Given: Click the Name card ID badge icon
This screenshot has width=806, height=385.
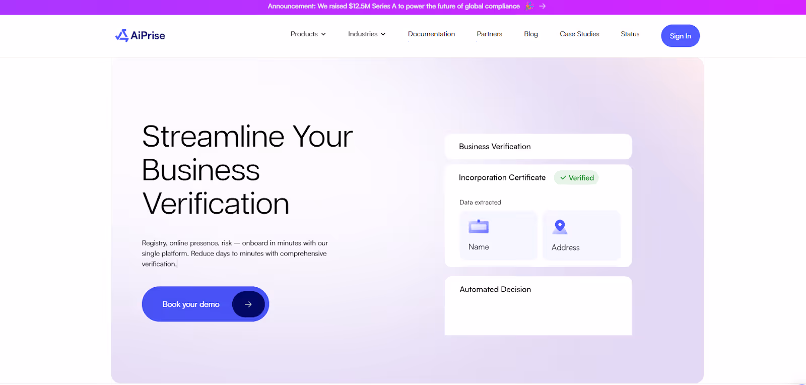Looking at the screenshot, I should pyautogui.click(x=479, y=227).
